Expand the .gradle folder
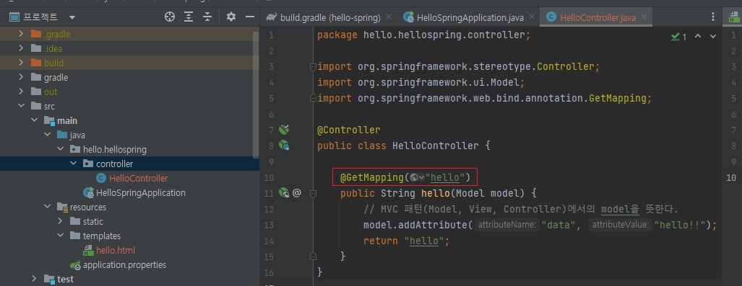The height and width of the screenshot is (286, 742). pyautogui.click(x=21, y=34)
